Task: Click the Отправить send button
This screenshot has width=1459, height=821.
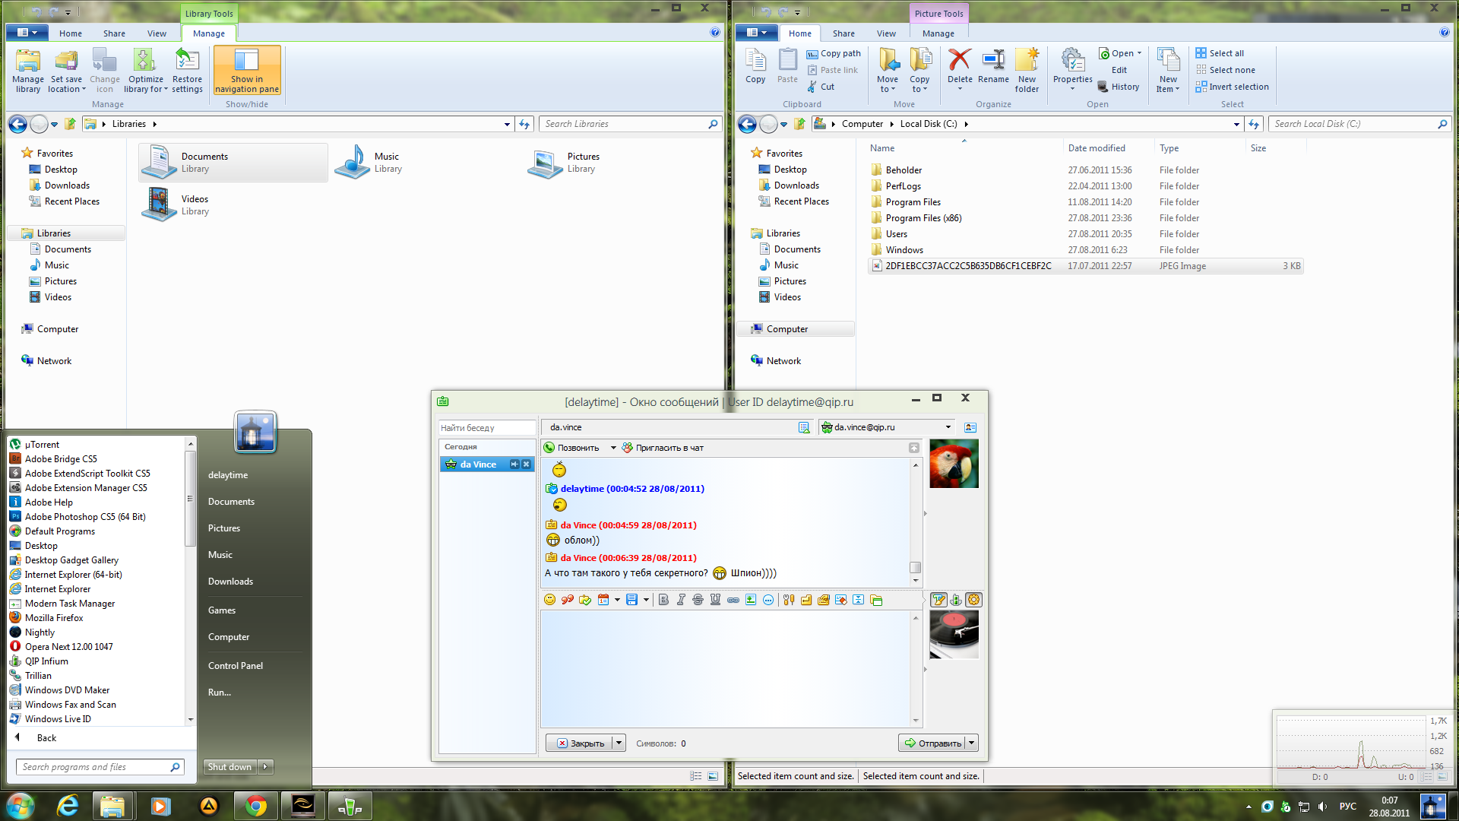Action: click(932, 743)
